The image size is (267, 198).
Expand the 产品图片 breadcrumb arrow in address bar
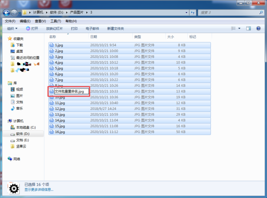87,12
